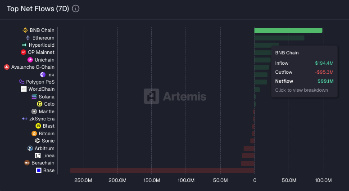Viewport: 349px width, 191px height.
Task: Click the Ethereum logo icon
Action: (28, 38)
